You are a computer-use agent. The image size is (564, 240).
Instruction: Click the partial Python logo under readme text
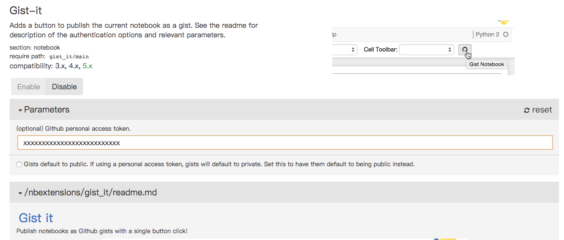pos(445,238)
